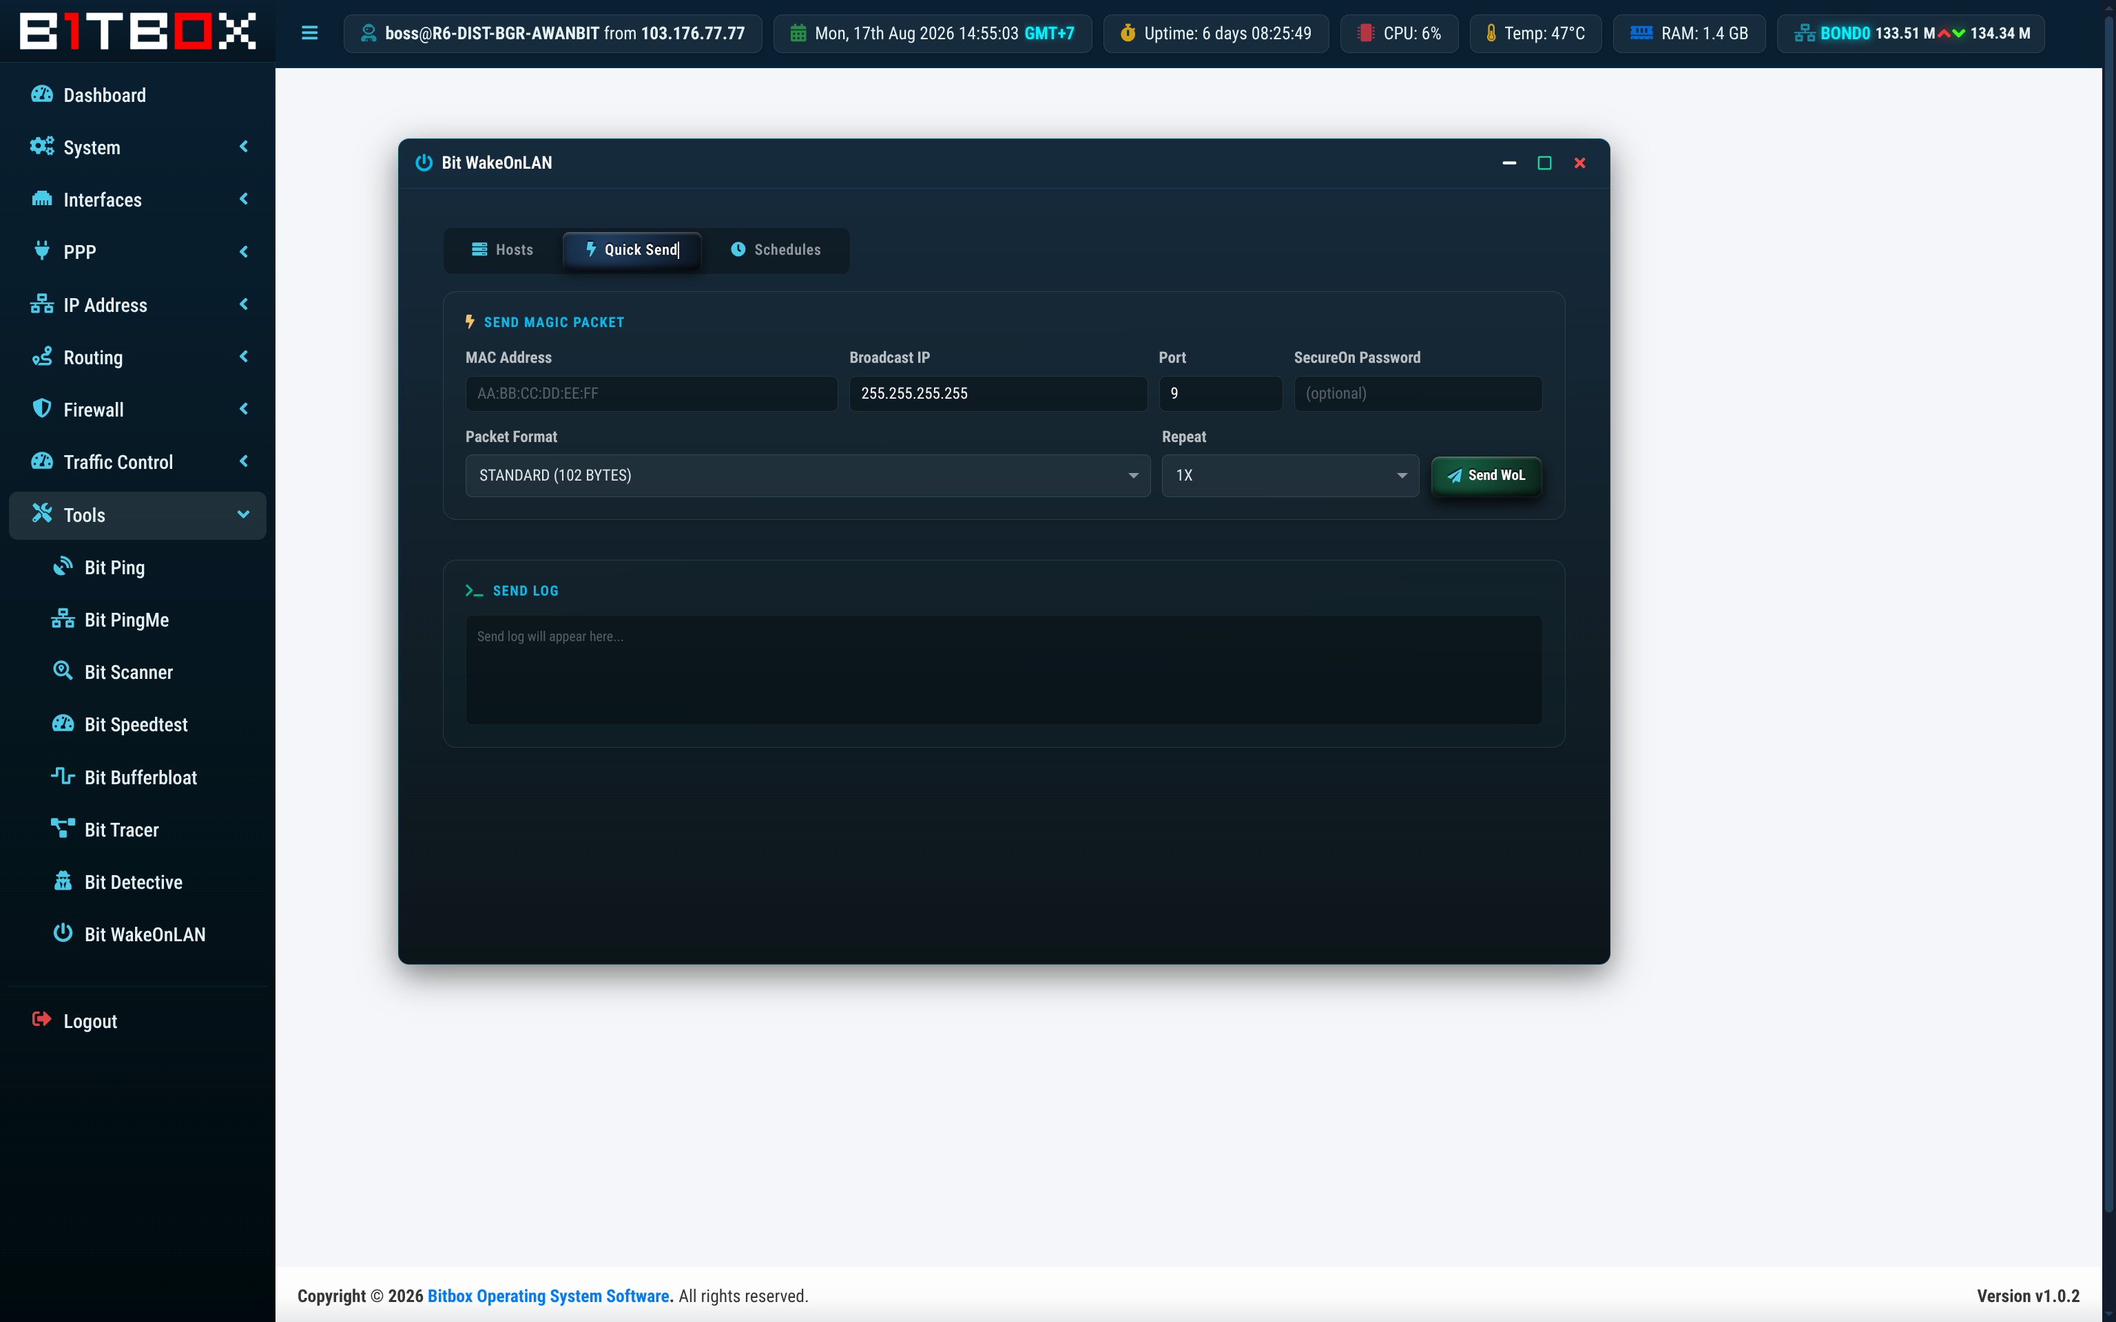Click the Port number field
2116x1322 pixels.
click(x=1220, y=393)
